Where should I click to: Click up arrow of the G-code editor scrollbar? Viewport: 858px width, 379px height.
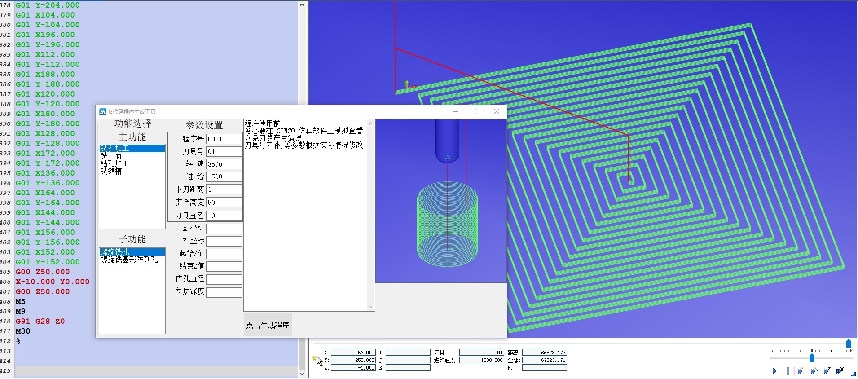pyautogui.click(x=302, y=5)
